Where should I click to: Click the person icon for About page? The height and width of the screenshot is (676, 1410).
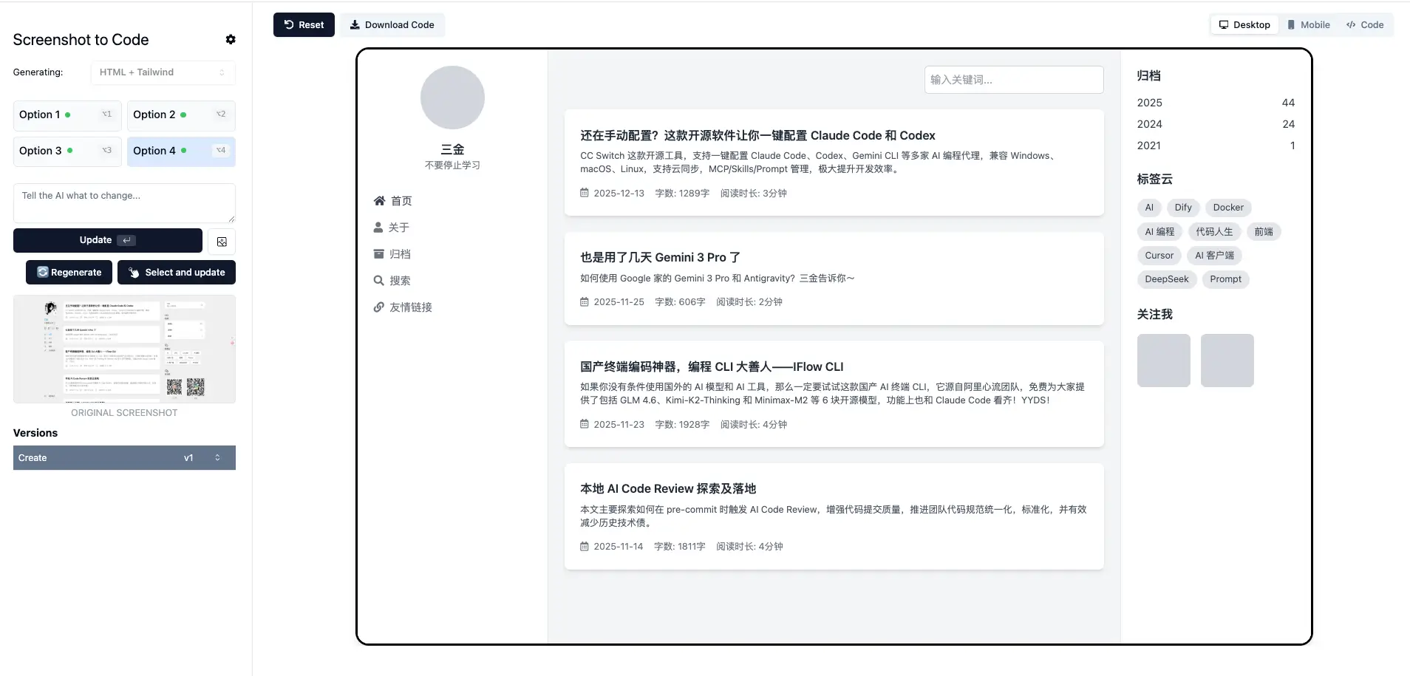pos(378,228)
